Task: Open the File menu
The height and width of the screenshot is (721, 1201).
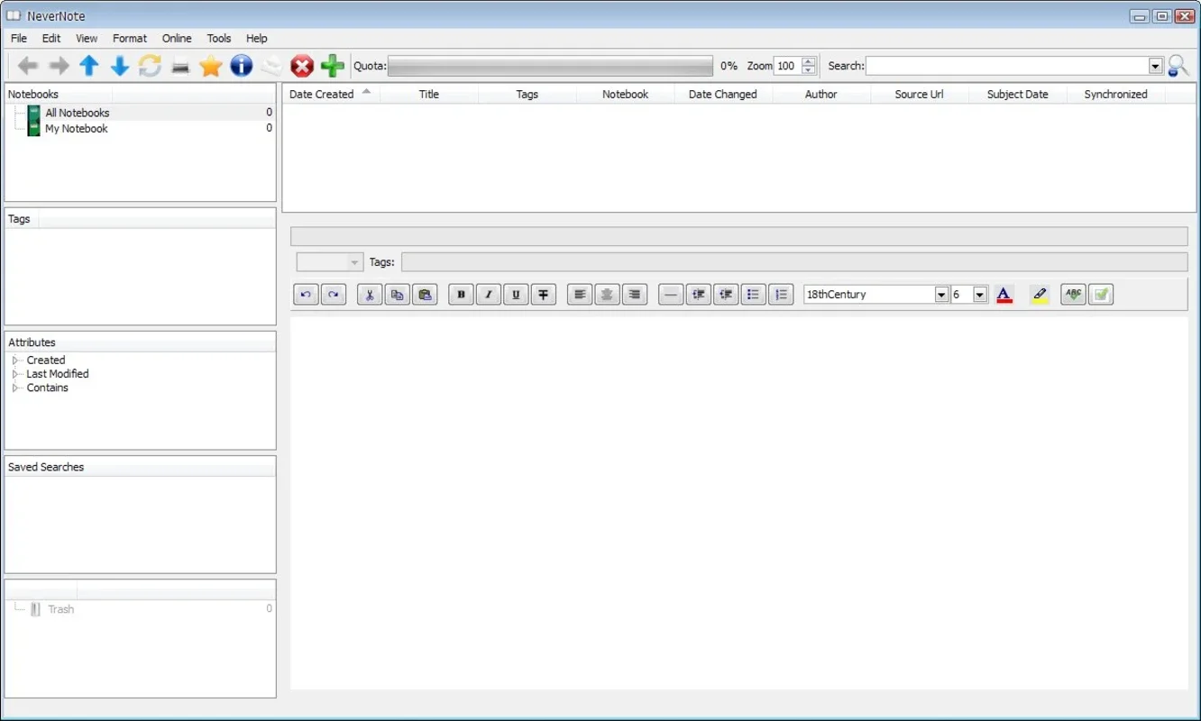Action: 19,39
